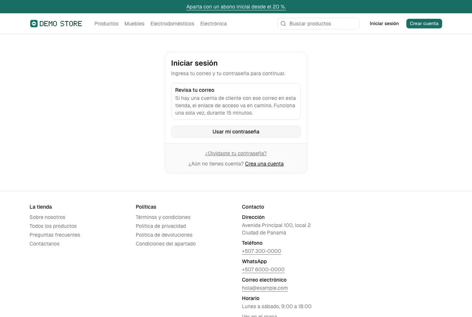Go to the Muebles category
472x317 pixels.
tap(134, 24)
